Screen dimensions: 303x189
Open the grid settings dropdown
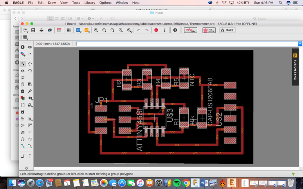(25, 37)
